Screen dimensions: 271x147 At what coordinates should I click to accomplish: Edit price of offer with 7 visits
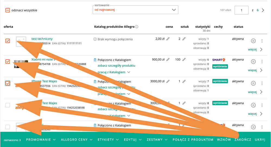pyautogui.click(x=168, y=81)
